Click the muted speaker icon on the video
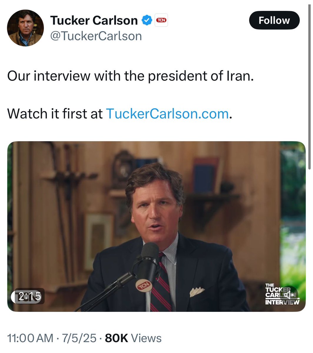The width and height of the screenshot is (313, 353). click(290, 295)
